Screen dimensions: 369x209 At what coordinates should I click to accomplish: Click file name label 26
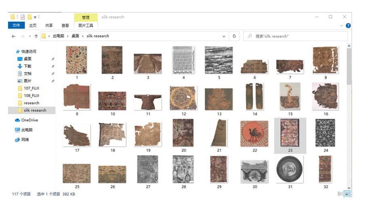113,187
